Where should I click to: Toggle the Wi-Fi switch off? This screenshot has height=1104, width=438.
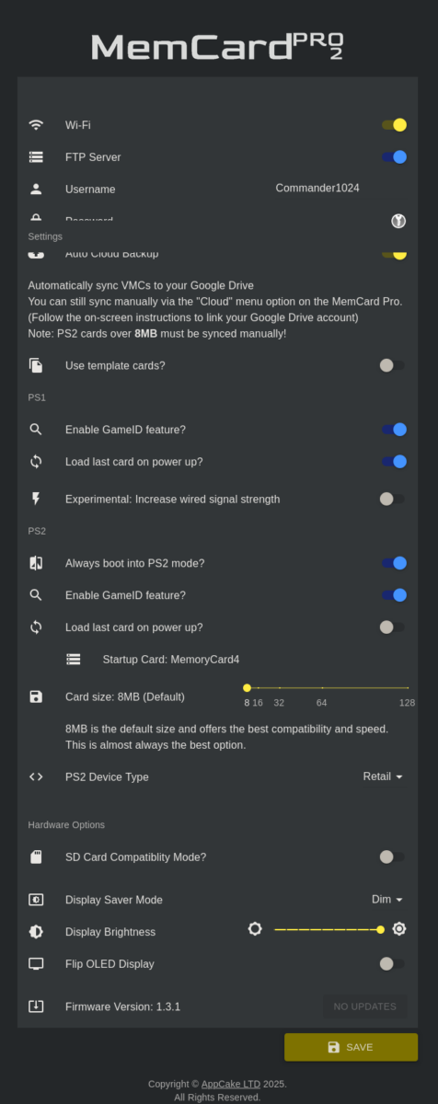click(394, 125)
